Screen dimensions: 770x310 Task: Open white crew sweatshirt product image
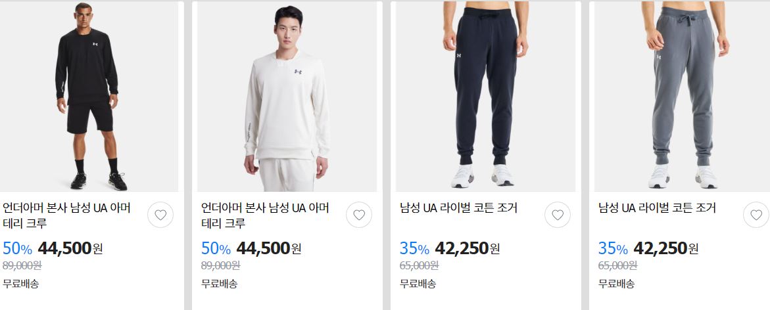pyautogui.click(x=287, y=96)
